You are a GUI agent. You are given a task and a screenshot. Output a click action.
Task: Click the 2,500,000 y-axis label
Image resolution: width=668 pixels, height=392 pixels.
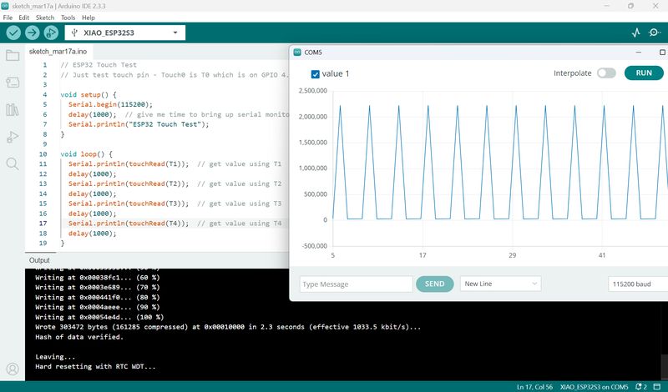point(312,91)
